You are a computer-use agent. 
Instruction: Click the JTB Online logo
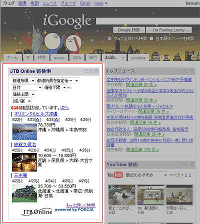[x=37, y=211]
